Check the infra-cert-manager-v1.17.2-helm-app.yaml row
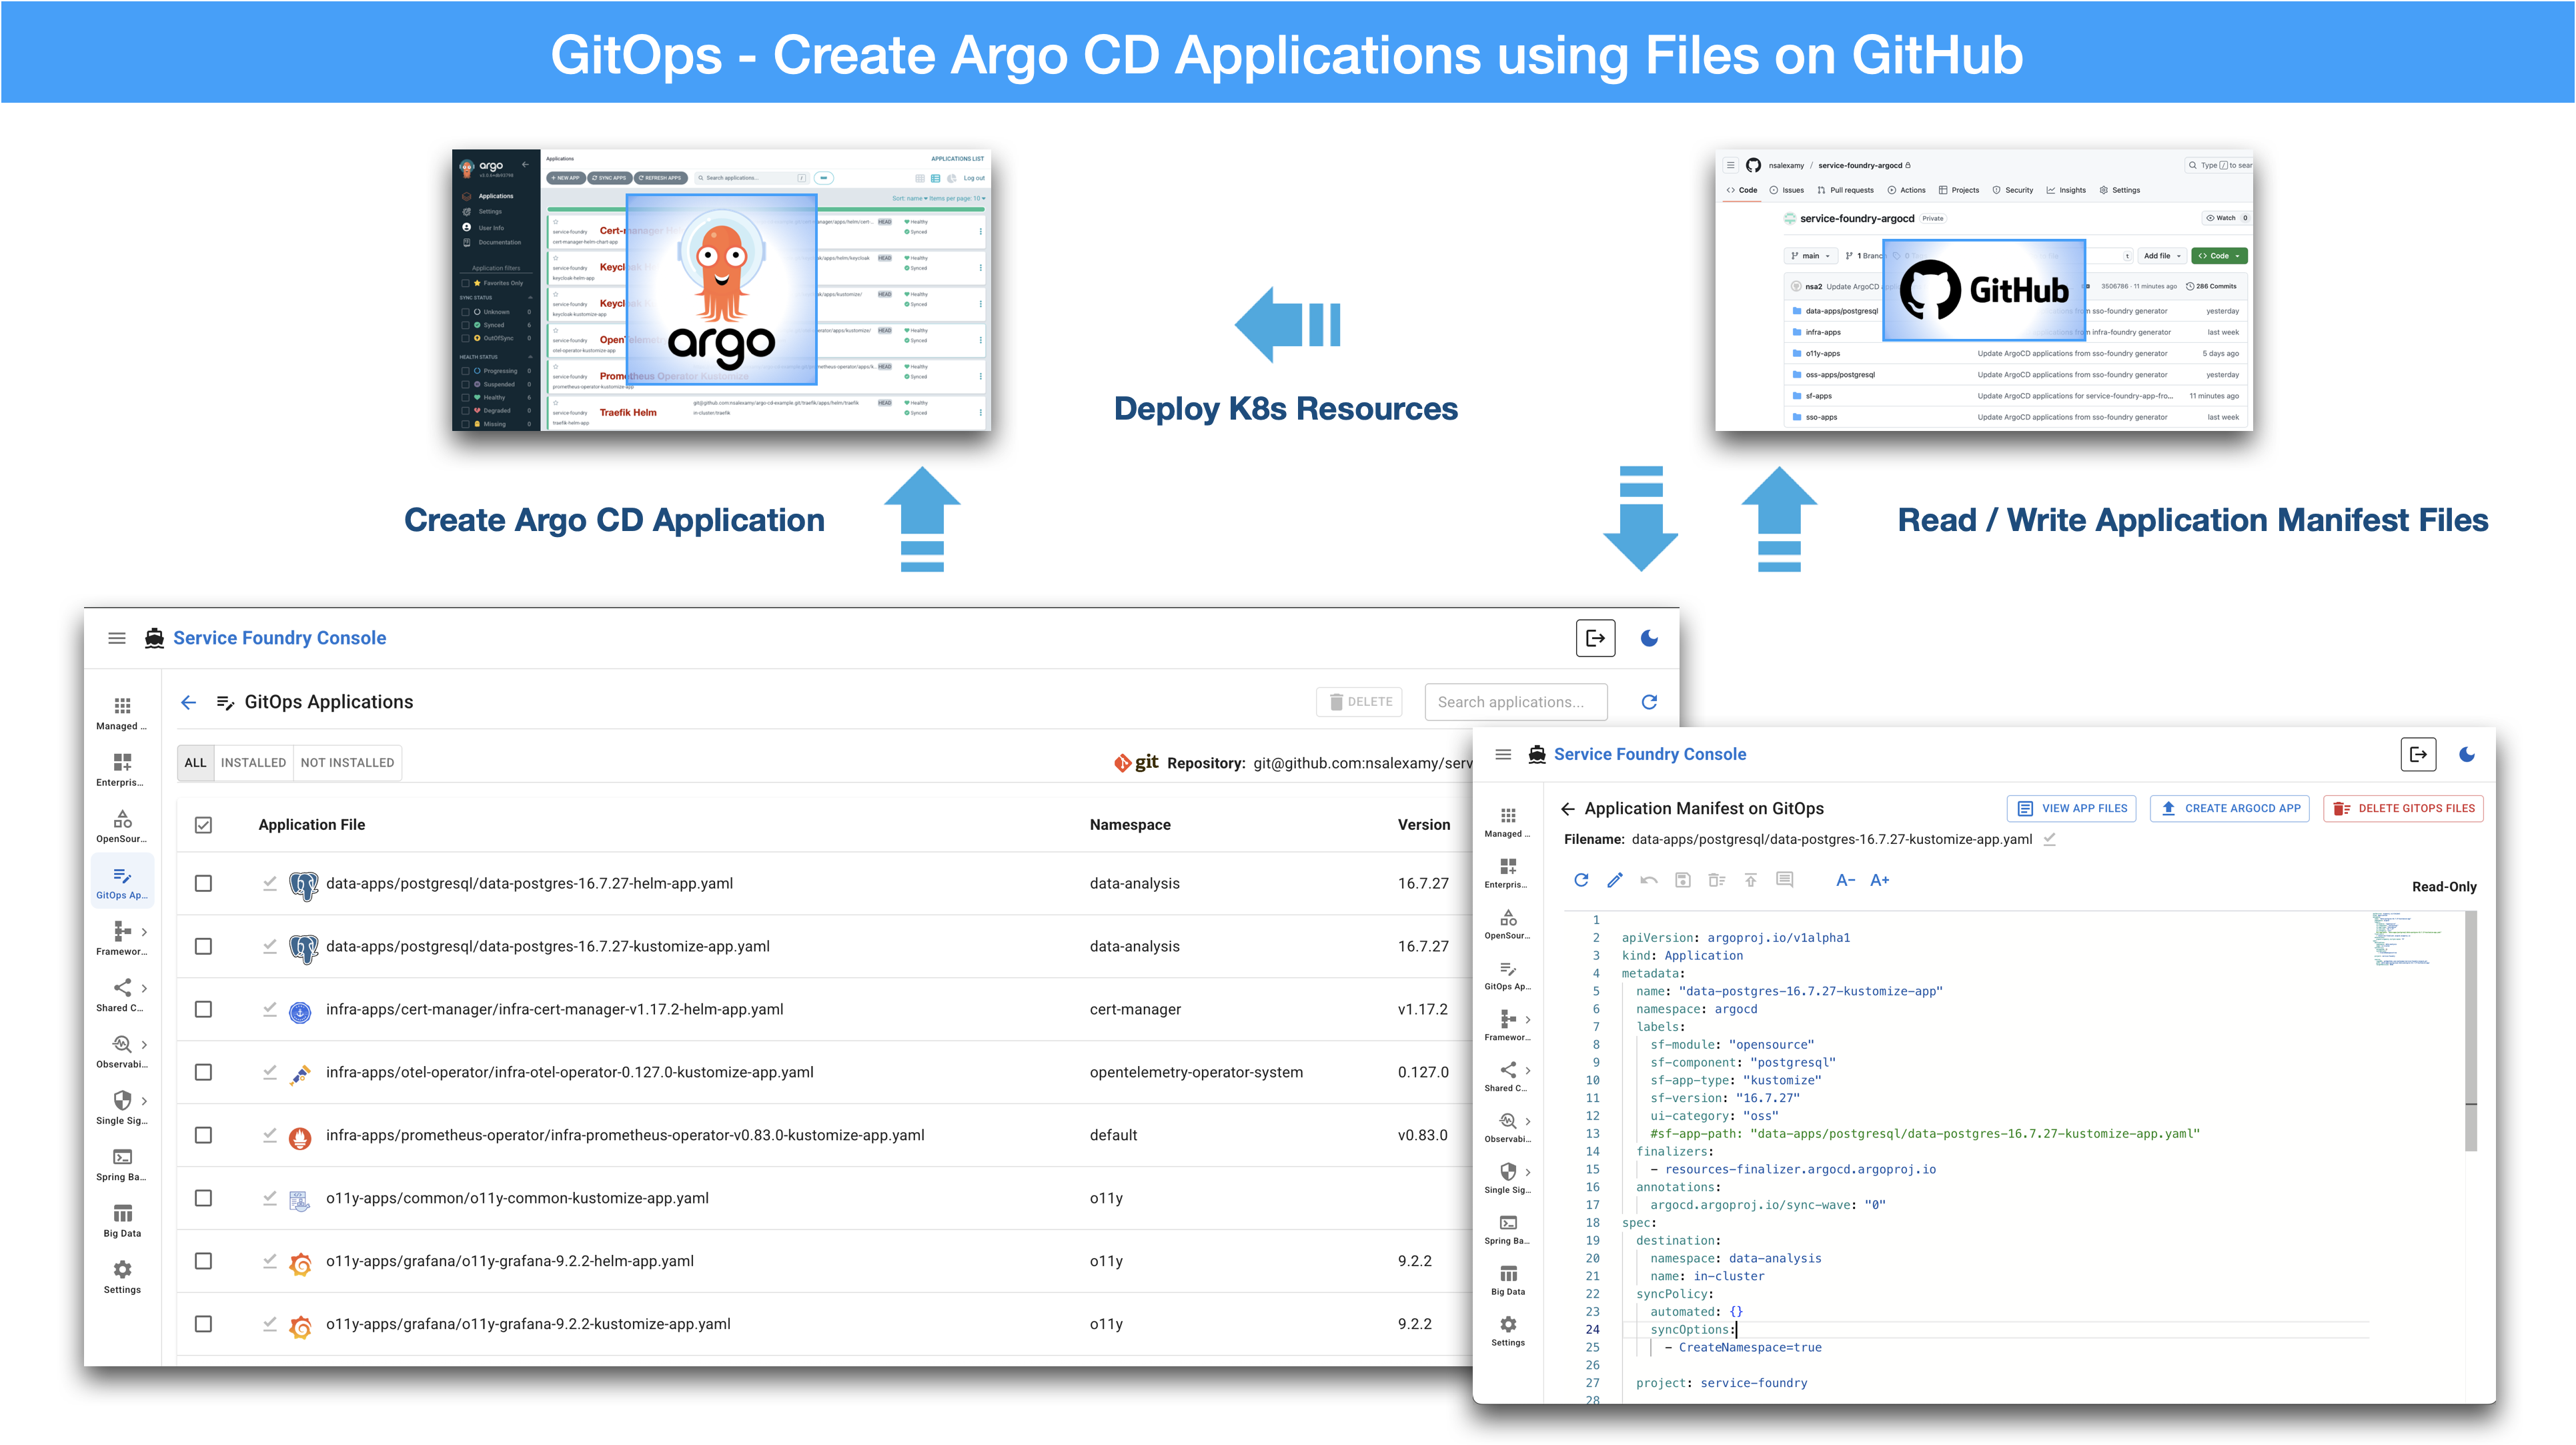Viewport: 2576px width, 1445px height. click(x=203, y=1009)
